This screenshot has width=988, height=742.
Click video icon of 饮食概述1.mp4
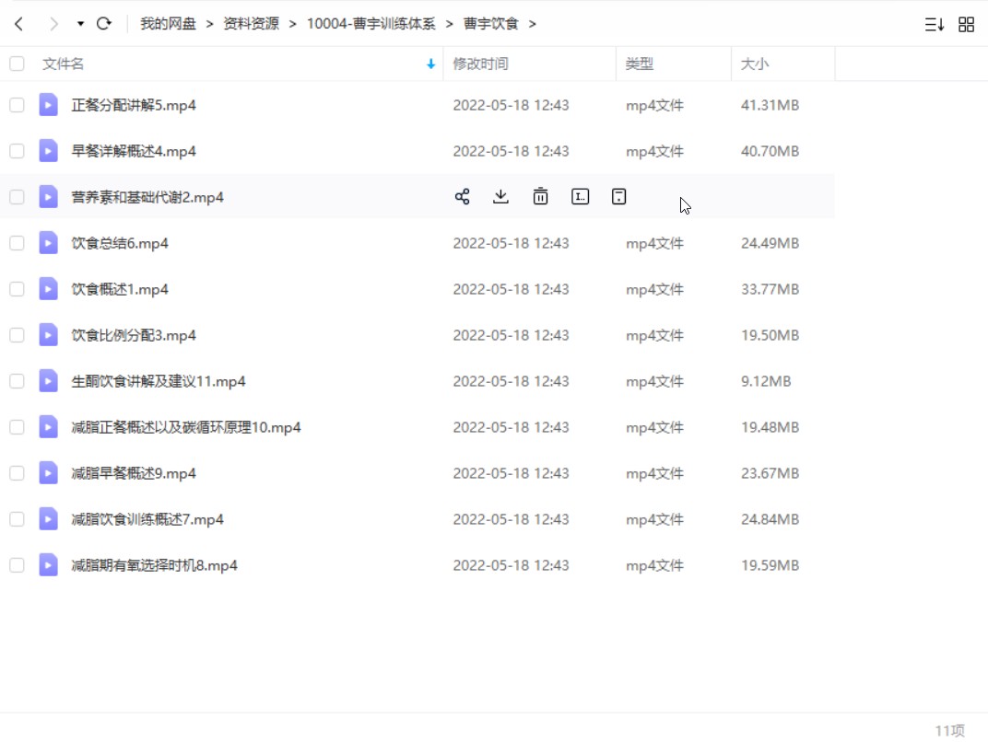point(49,288)
